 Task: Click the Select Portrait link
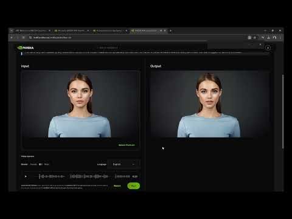pos(127,145)
